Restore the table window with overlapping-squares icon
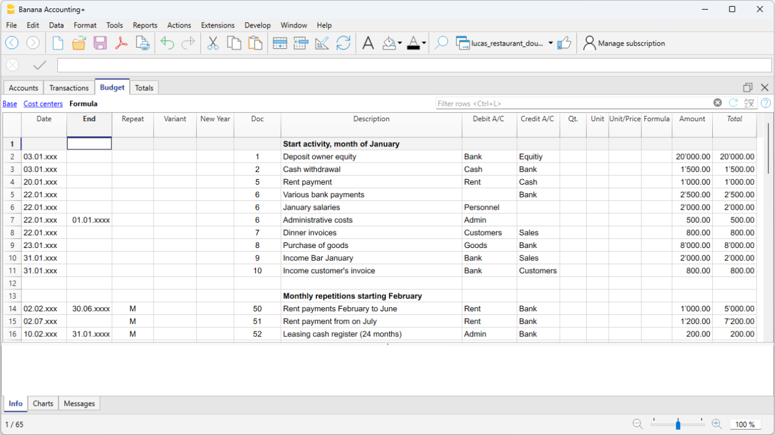Image resolution: width=775 pixels, height=435 pixels. click(748, 87)
